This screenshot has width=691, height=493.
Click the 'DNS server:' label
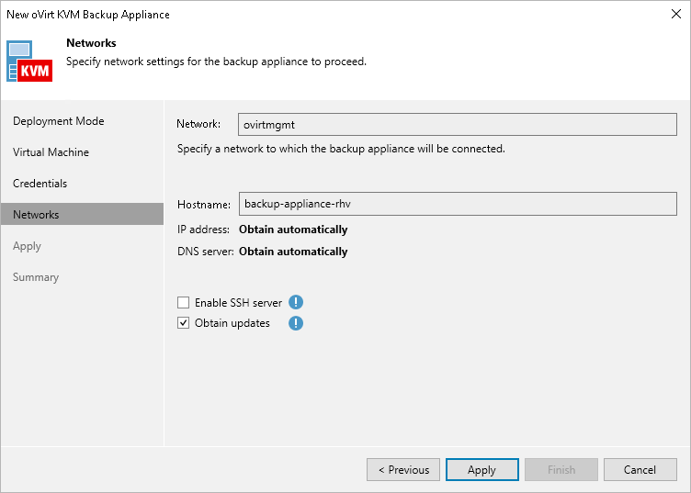pyautogui.click(x=205, y=252)
